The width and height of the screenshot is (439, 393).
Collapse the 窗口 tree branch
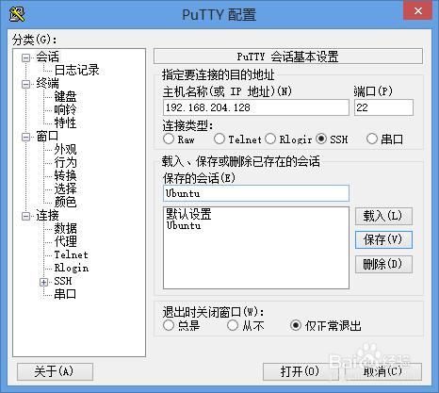pos(25,137)
